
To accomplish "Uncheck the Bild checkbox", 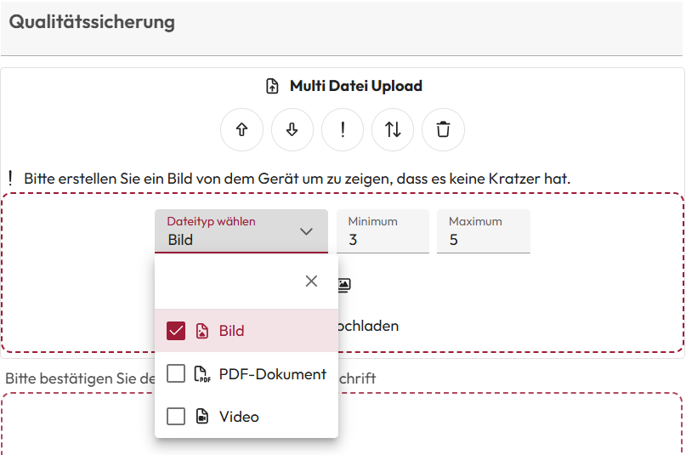I will pos(176,331).
